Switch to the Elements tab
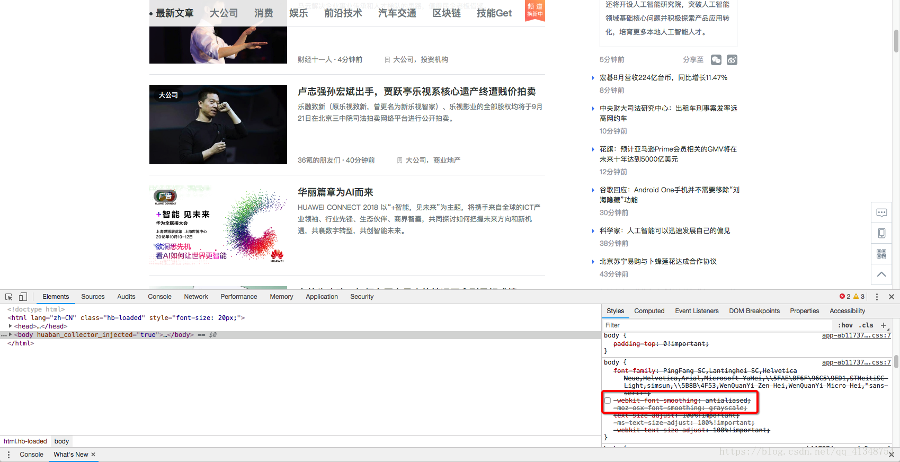 pyautogui.click(x=56, y=297)
